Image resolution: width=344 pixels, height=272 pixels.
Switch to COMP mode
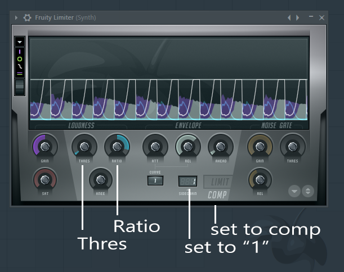pyautogui.click(x=217, y=194)
